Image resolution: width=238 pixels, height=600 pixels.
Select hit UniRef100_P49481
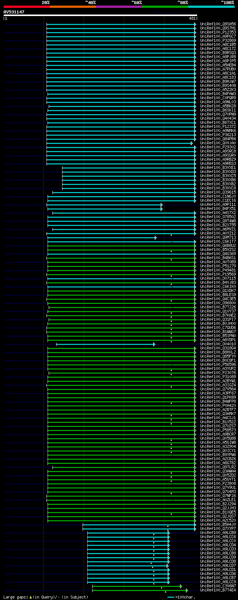point(218,270)
